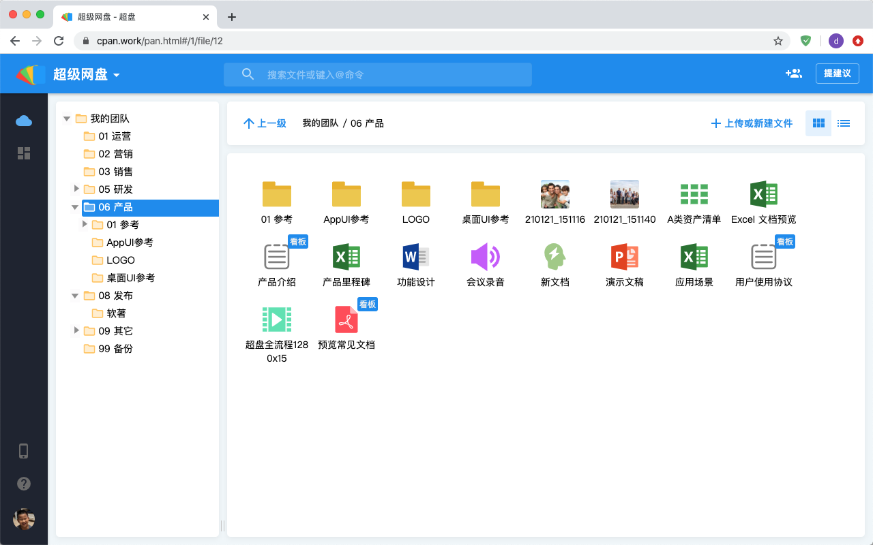Switch to list view layout

(844, 123)
